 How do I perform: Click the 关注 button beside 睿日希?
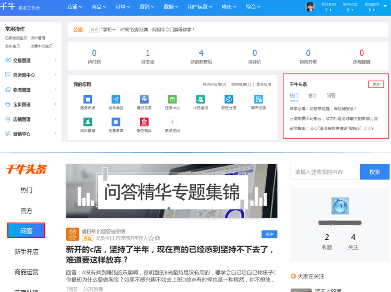[x=269, y=235]
